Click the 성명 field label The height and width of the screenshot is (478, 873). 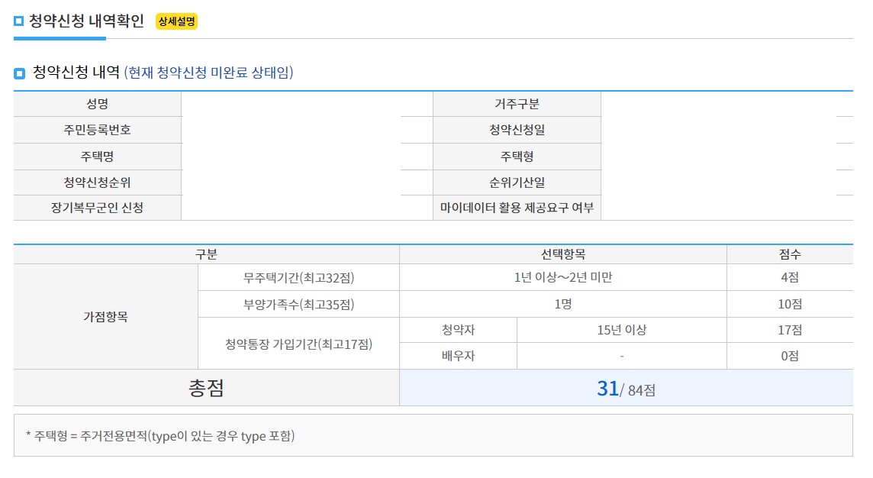click(97, 103)
